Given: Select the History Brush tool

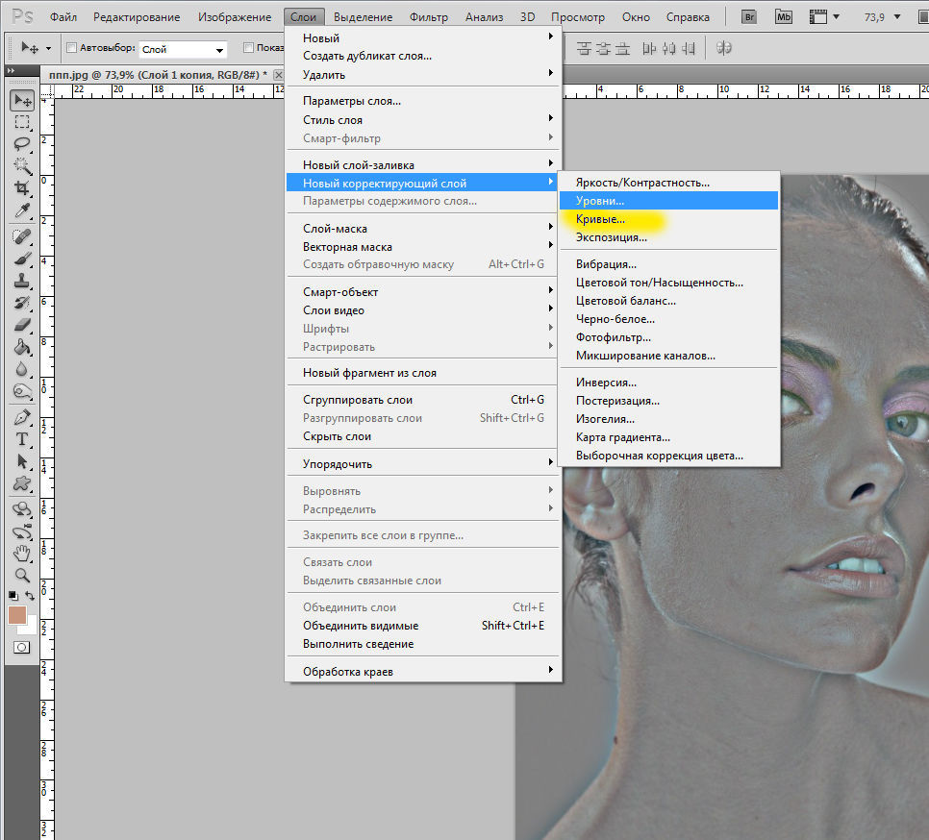Looking at the screenshot, I should point(22,303).
